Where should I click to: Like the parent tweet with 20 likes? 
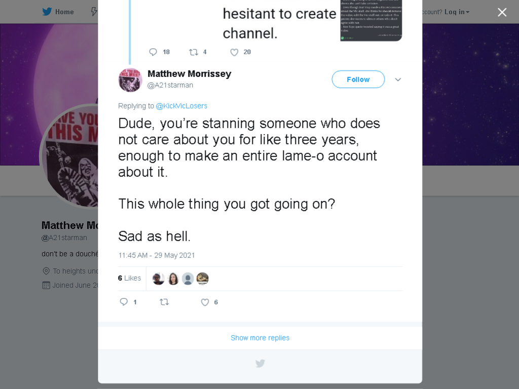tap(234, 52)
